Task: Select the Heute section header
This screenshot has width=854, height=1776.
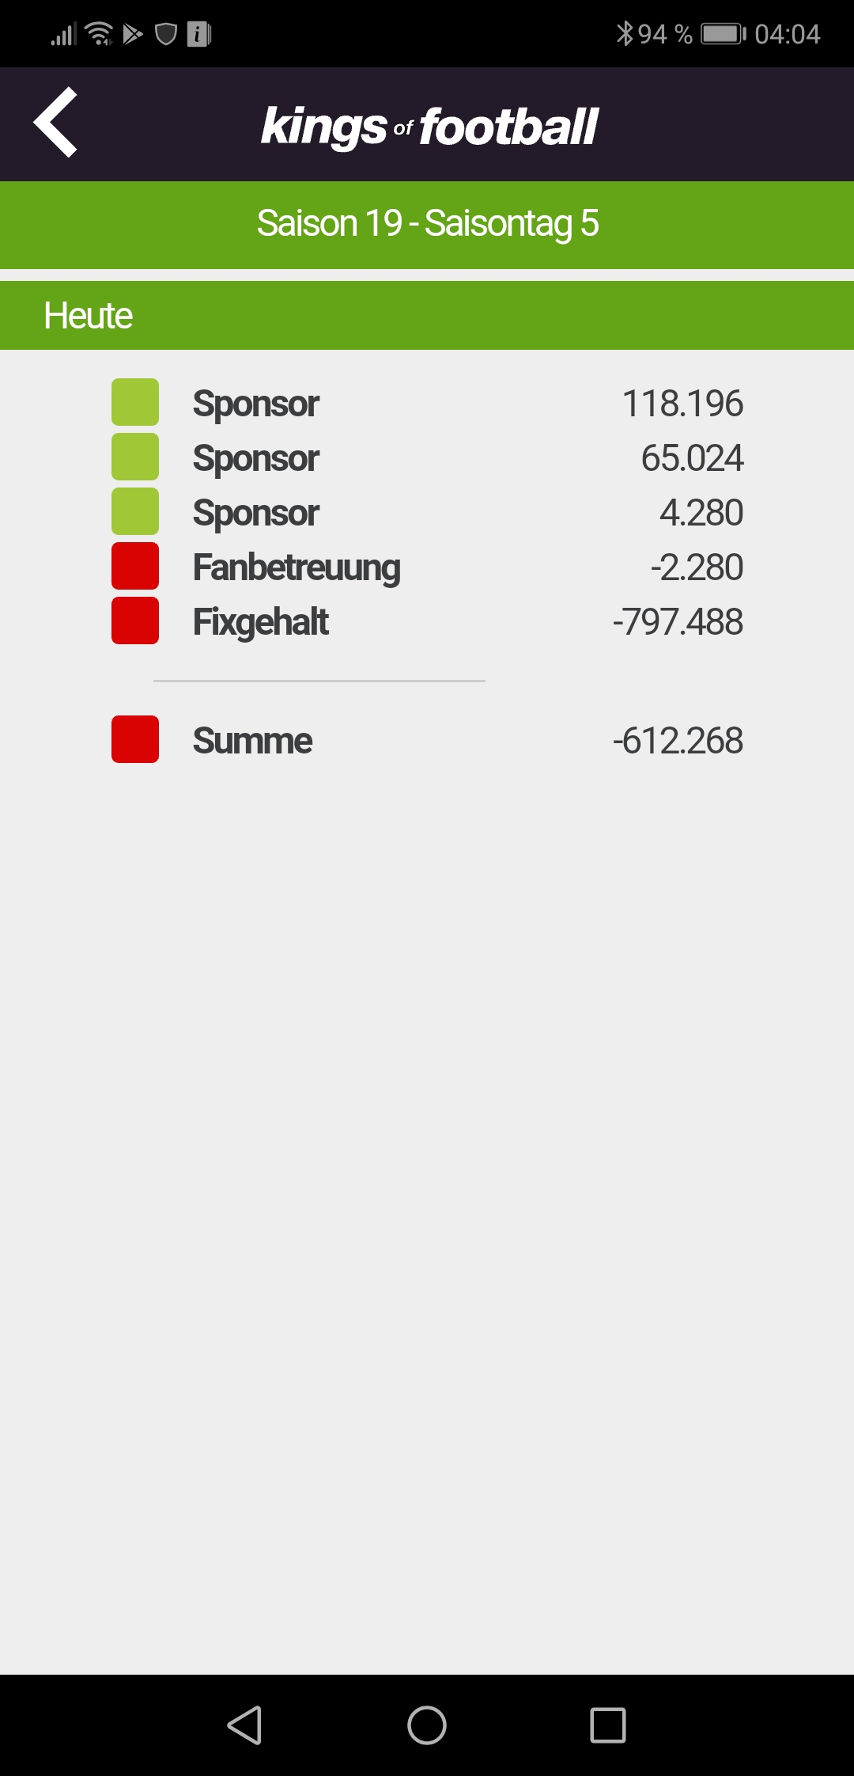Action: click(x=427, y=315)
